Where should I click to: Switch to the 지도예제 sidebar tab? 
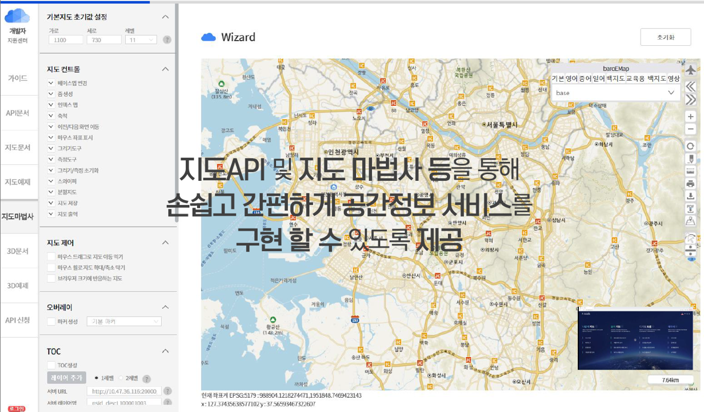(x=18, y=182)
